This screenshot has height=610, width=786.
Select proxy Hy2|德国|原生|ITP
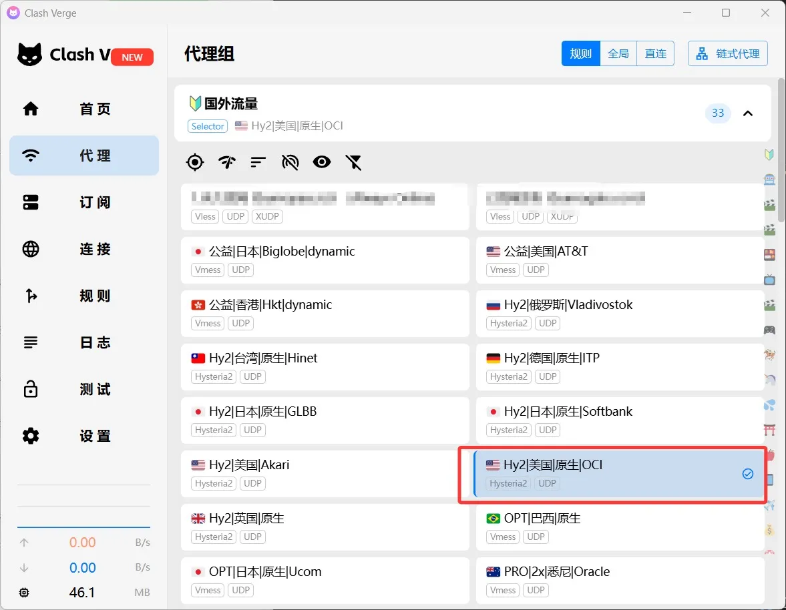(620, 367)
